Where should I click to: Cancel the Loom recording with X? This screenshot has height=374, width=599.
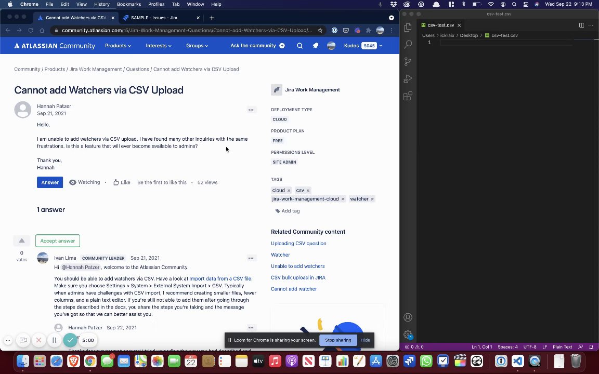38,340
